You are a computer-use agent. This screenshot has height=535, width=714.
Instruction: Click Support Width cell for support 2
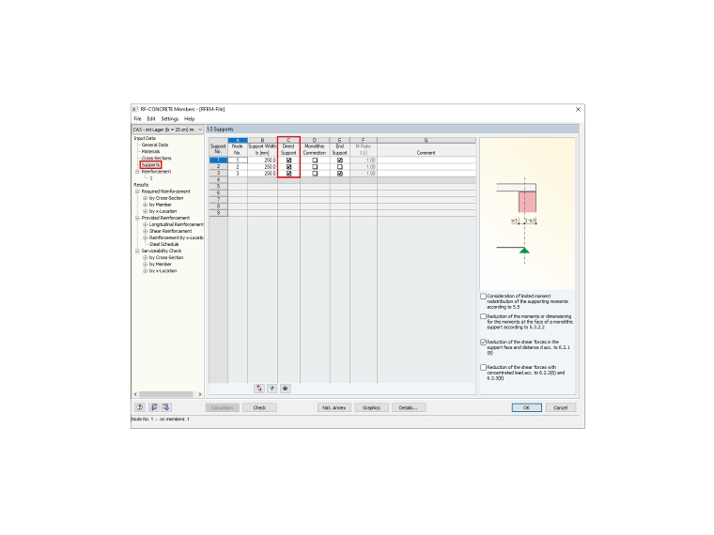click(x=263, y=167)
